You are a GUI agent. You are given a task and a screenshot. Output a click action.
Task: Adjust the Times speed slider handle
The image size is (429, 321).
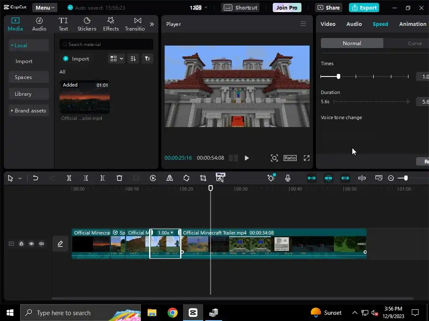point(339,76)
